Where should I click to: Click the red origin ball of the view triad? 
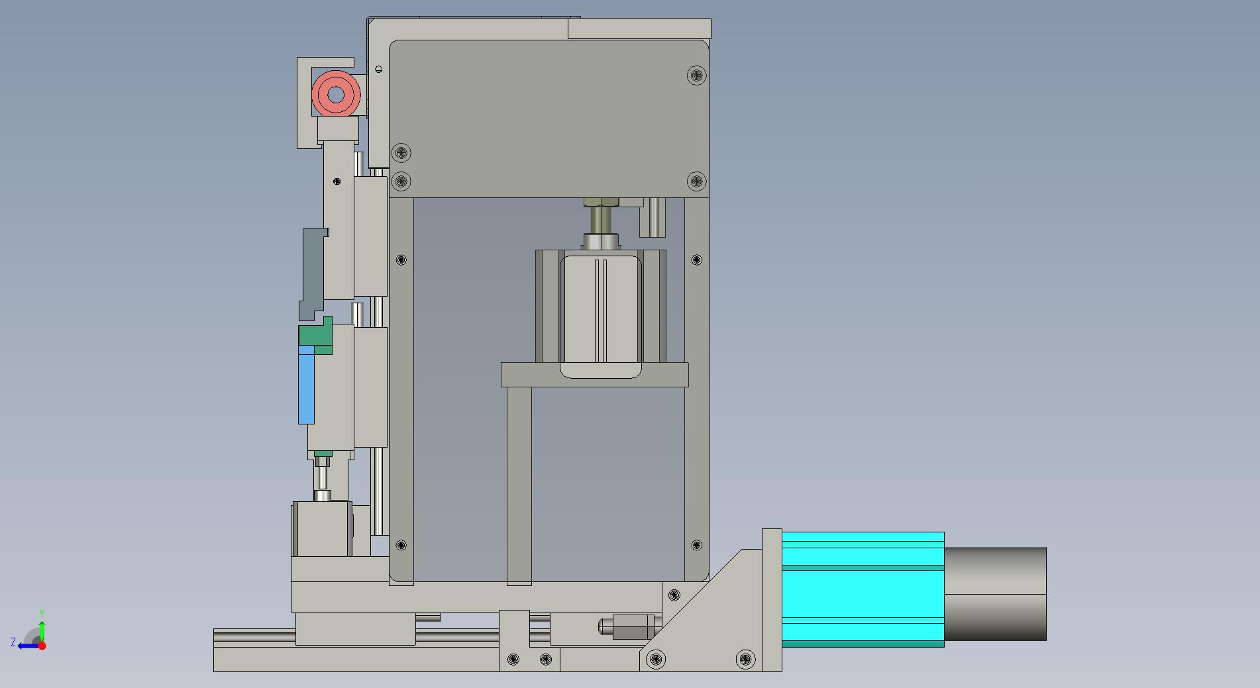click(42, 646)
